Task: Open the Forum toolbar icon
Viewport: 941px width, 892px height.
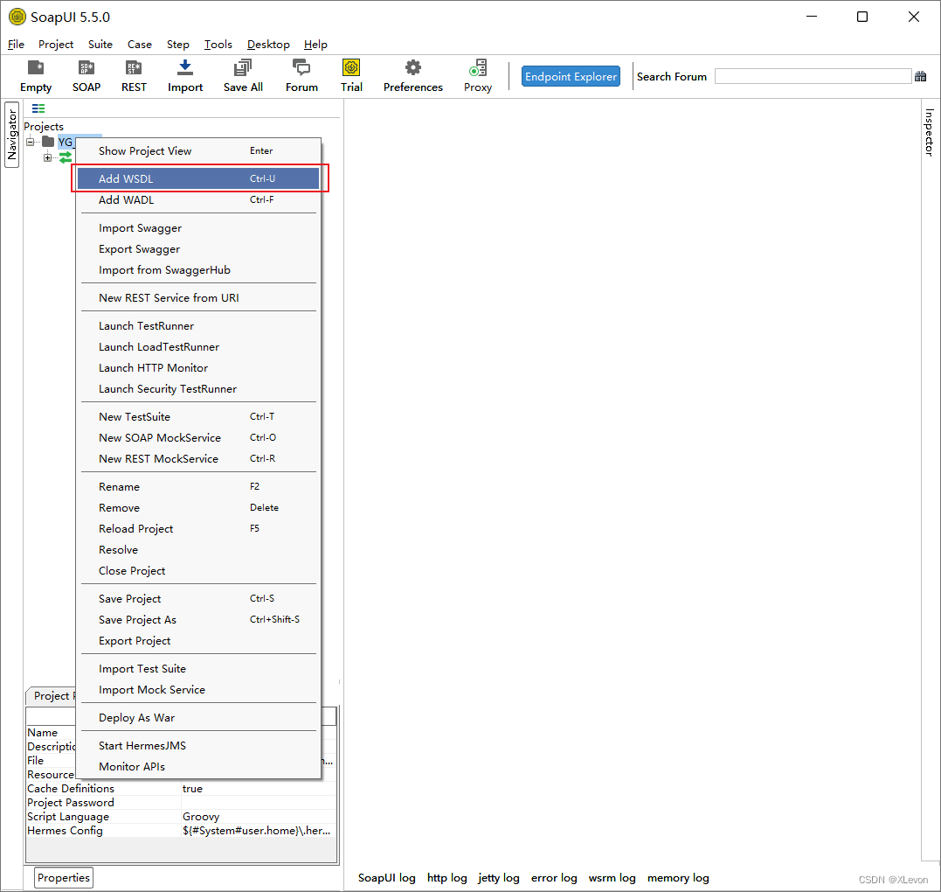Action: (301, 68)
